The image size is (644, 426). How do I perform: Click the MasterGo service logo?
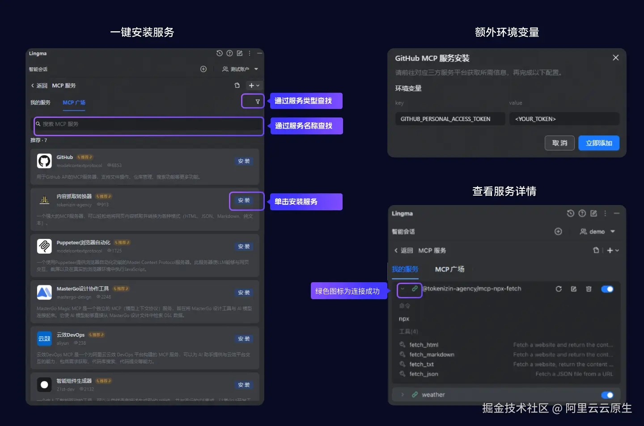[44, 292]
